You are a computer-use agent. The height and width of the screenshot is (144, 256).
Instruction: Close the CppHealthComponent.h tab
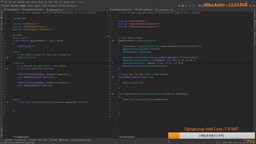(44, 10)
